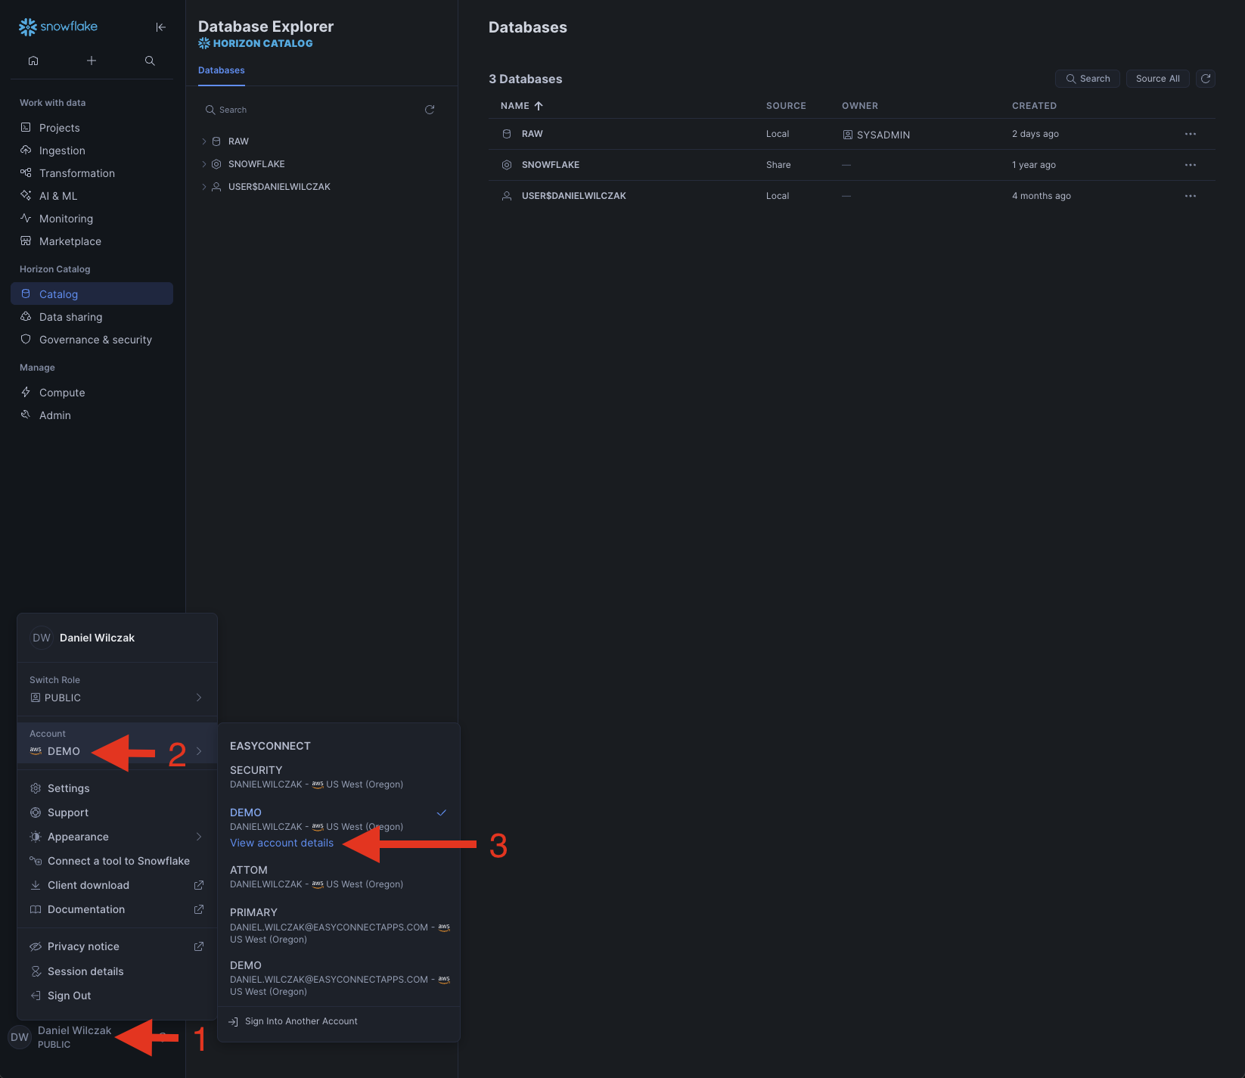Collapse the left navigation sidebar
This screenshot has width=1245, height=1078.
click(x=160, y=27)
